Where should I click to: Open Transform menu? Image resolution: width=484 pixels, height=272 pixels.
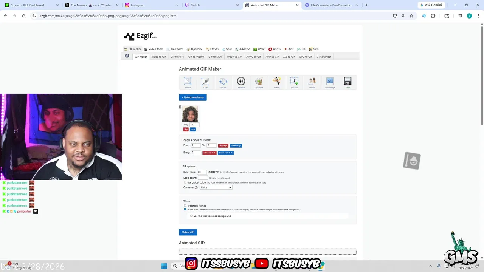coord(175,49)
